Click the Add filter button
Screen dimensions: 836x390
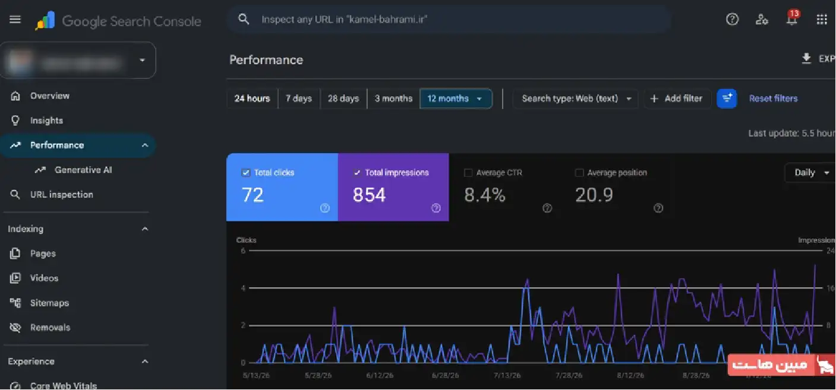tap(677, 99)
